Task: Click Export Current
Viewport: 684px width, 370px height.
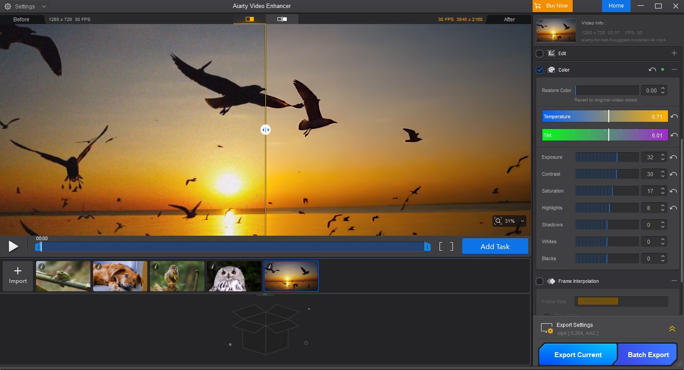Action: tap(578, 355)
